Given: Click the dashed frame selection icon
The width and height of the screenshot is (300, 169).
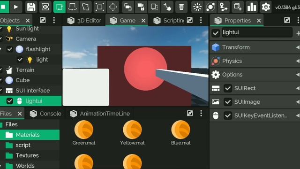Looking at the screenshot, I should (x=100, y=7).
